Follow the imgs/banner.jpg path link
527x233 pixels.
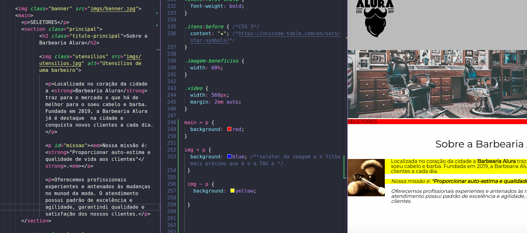click(113, 9)
